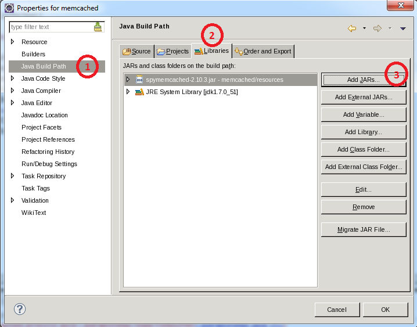The width and height of the screenshot is (417, 327).
Task: Clear the filter text with eraser icon
Action: click(x=98, y=27)
